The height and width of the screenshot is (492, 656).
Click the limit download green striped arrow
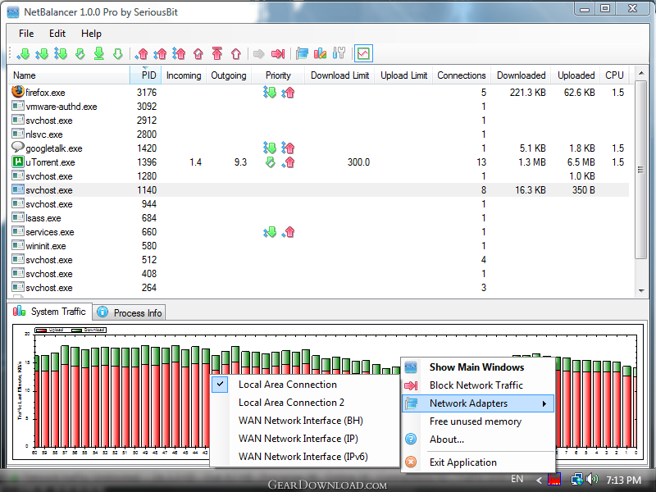click(80, 53)
